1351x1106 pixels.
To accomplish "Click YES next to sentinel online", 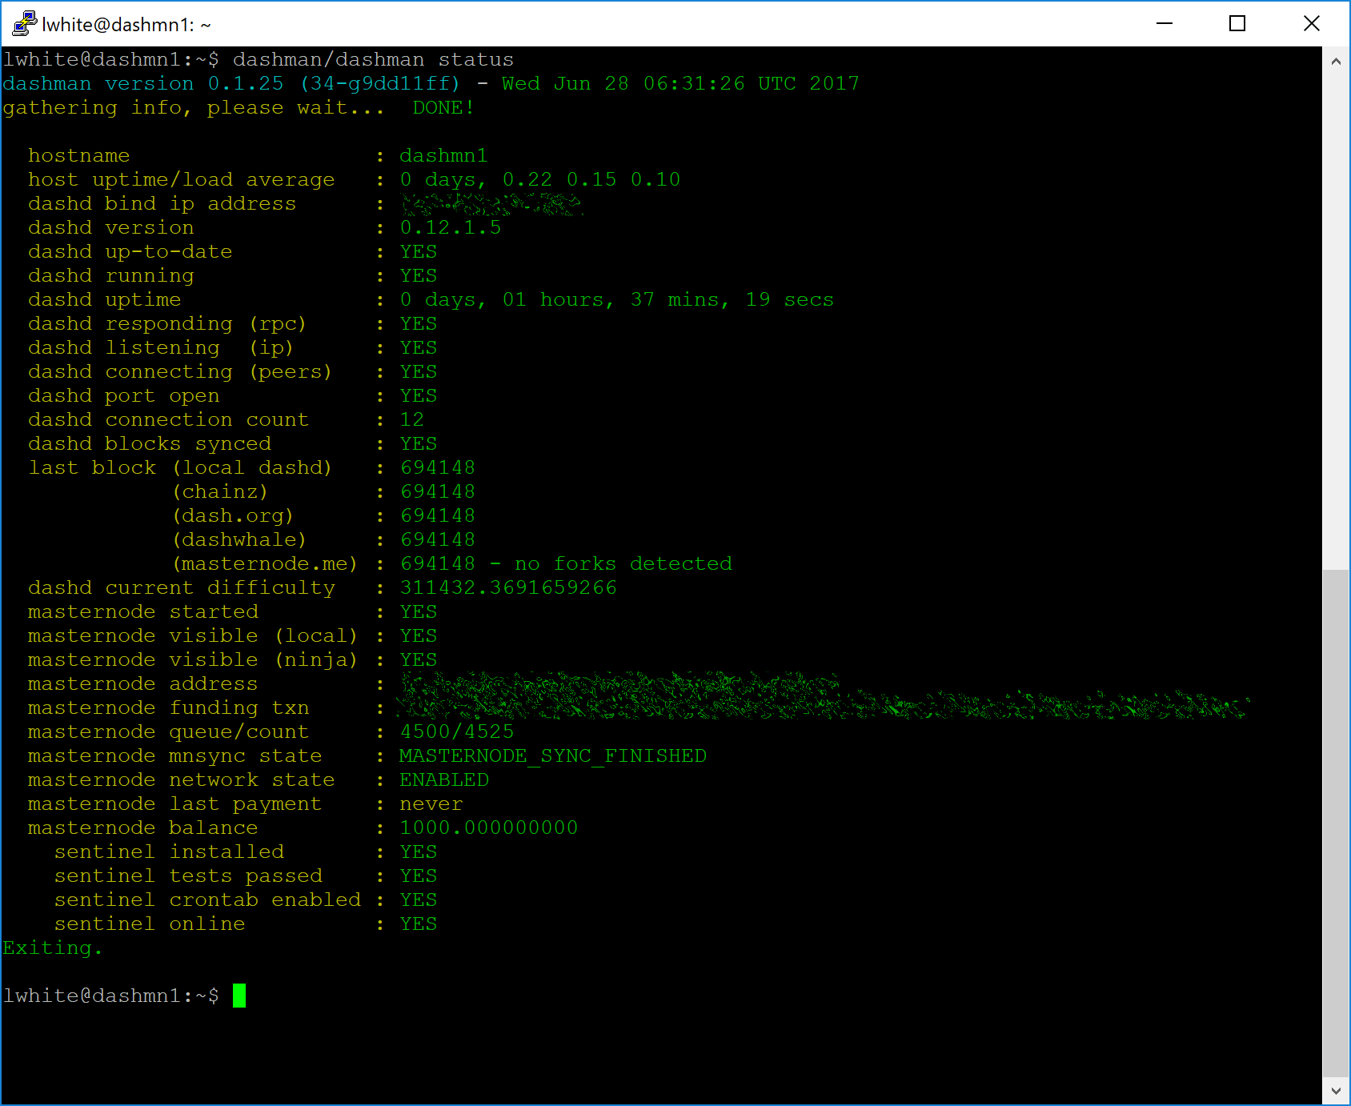I will [418, 924].
